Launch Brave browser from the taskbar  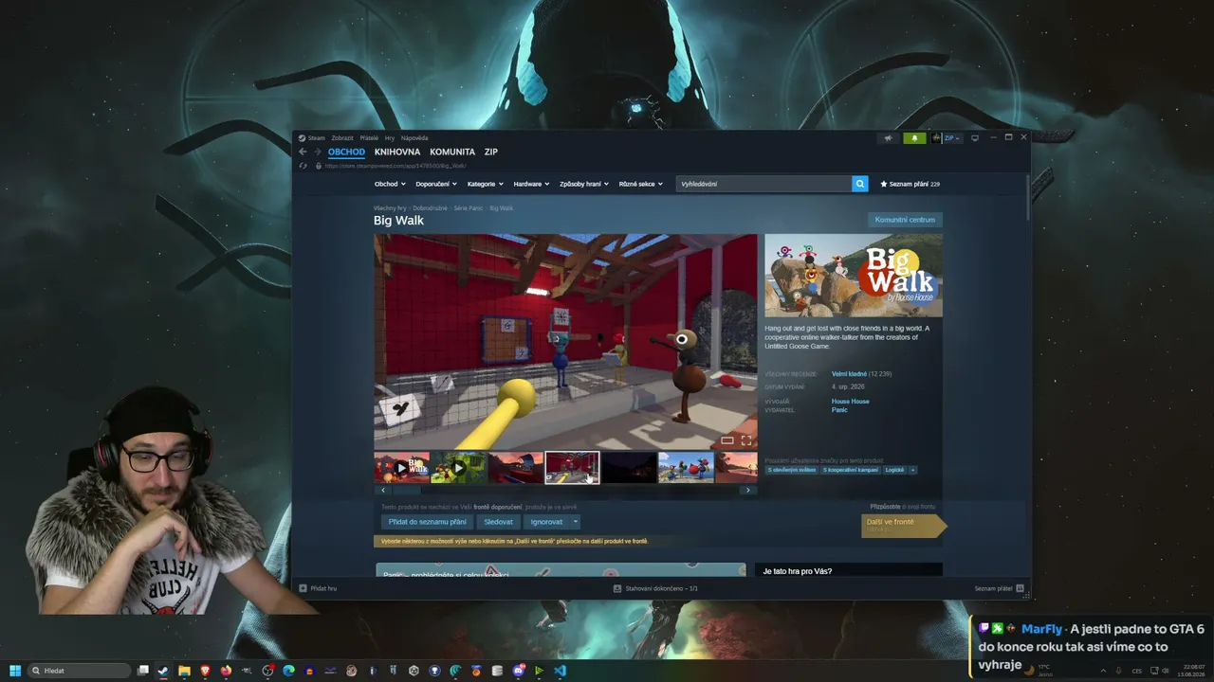pyautogui.click(x=205, y=671)
